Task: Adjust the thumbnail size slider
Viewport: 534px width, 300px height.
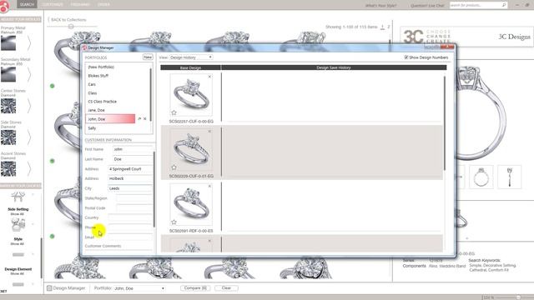Action: point(71,26)
